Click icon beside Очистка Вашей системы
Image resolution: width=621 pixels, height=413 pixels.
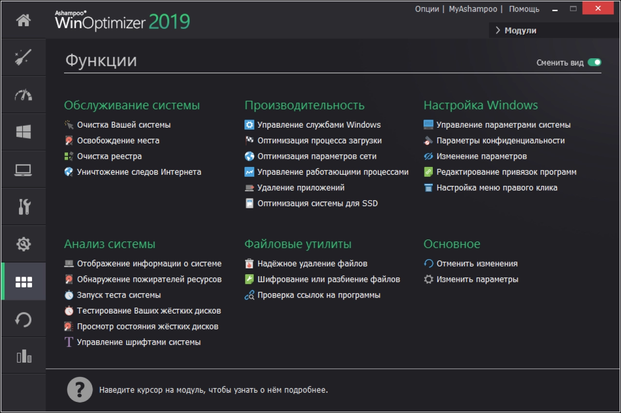(69, 125)
